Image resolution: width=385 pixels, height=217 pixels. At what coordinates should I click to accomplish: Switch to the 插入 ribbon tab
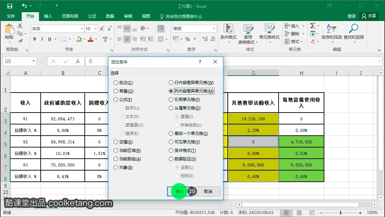(x=48, y=16)
